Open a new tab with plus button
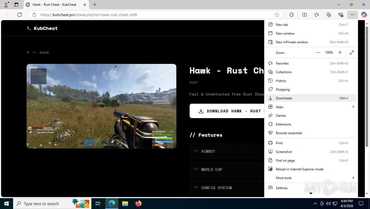Viewport: 370px width, 209px height. 95,5
